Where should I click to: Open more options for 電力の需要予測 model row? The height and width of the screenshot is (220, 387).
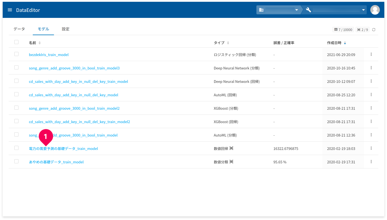(x=371, y=148)
